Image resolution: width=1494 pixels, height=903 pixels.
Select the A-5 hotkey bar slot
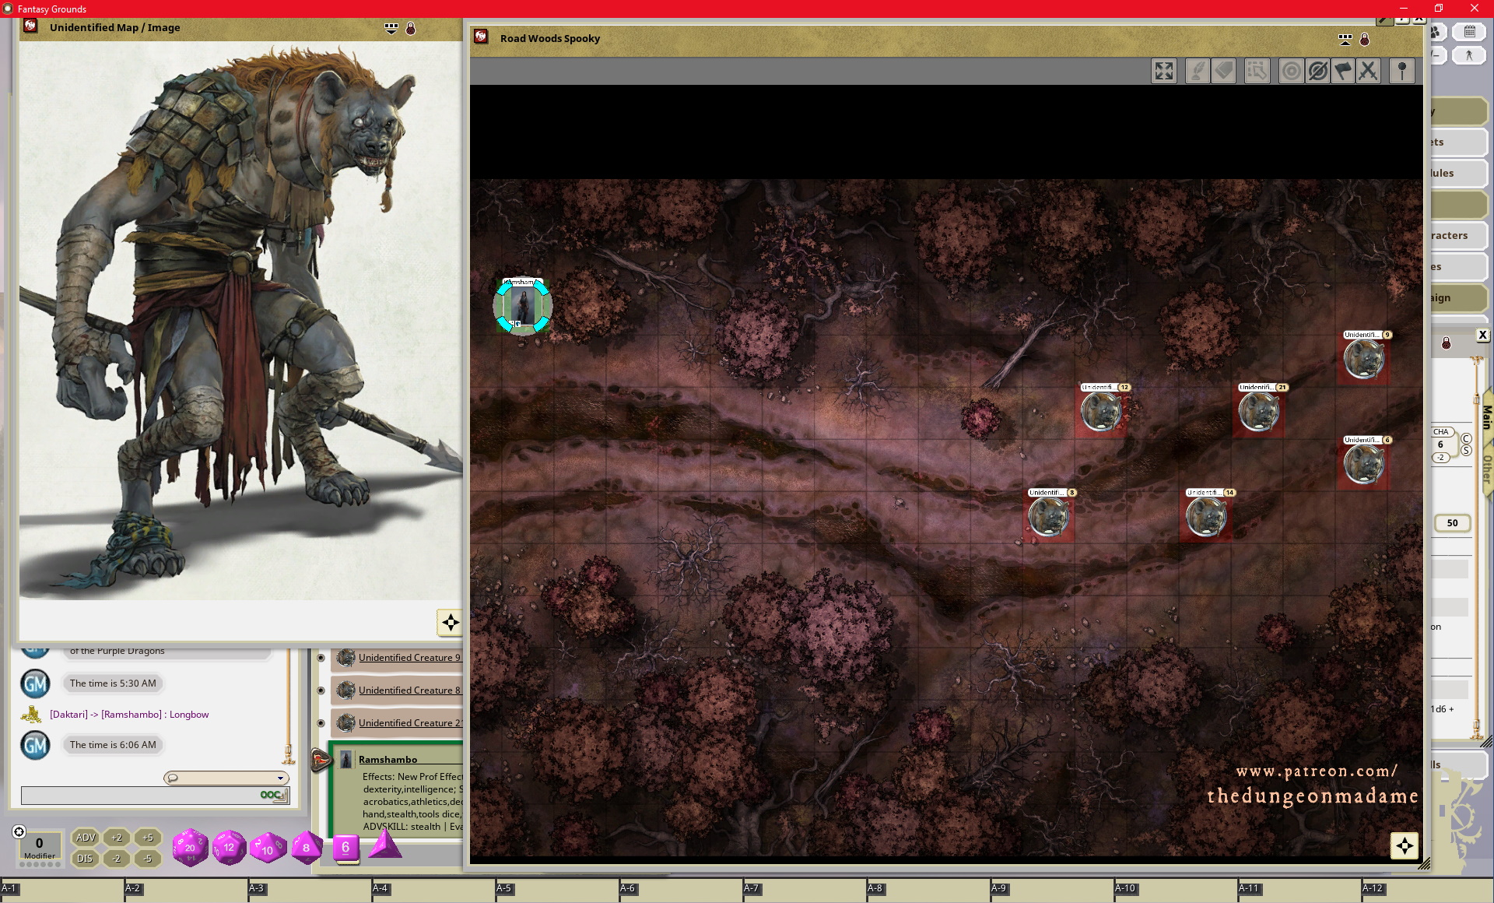click(x=557, y=891)
